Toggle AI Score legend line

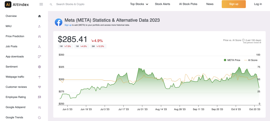coord(245,60)
